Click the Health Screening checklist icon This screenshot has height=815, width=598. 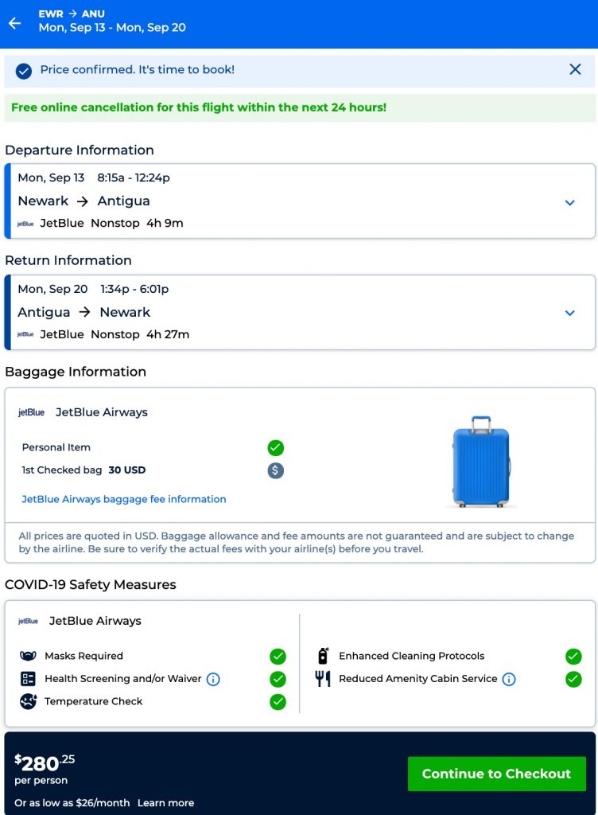pos(28,679)
